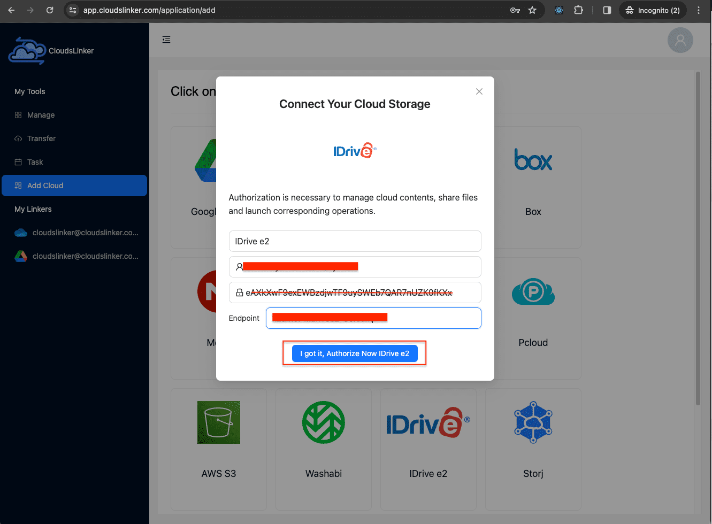Image resolution: width=712 pixels, height=524 pixels.
Task: Click the Manage grid icon
Action: 18,115
